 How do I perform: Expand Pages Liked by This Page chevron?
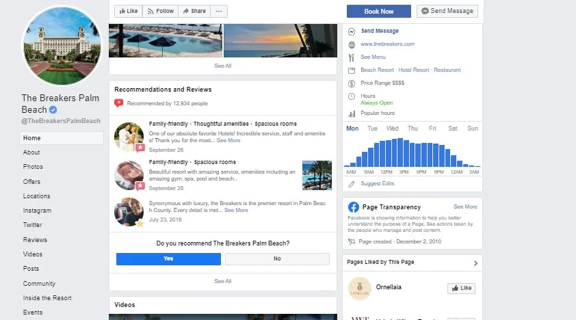[475, 263]
